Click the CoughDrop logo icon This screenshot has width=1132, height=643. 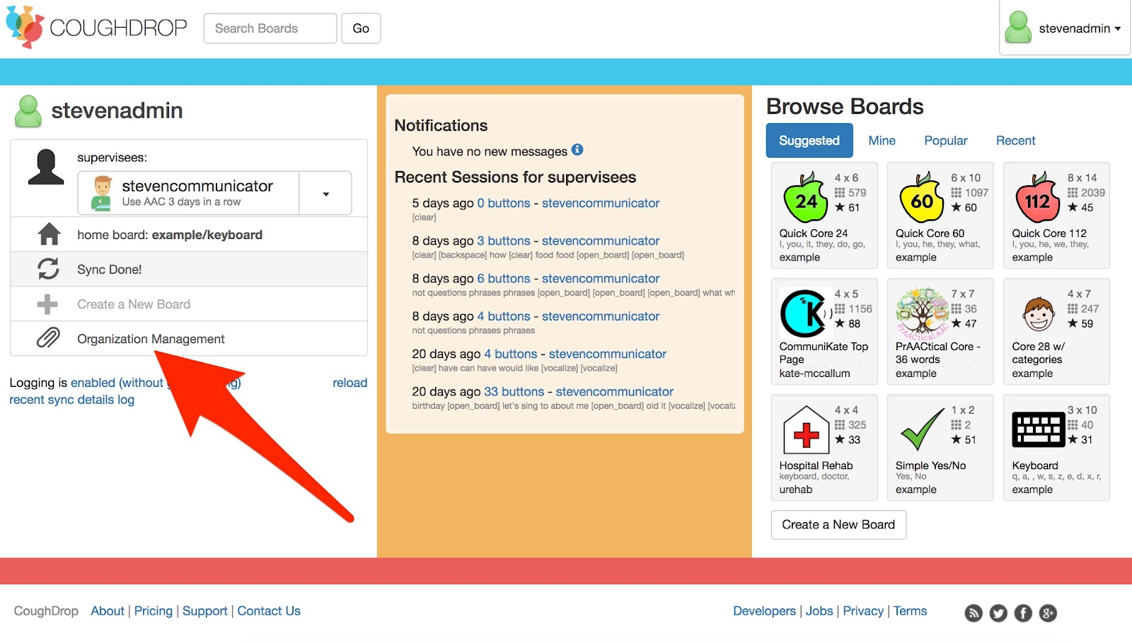[25, 28]
